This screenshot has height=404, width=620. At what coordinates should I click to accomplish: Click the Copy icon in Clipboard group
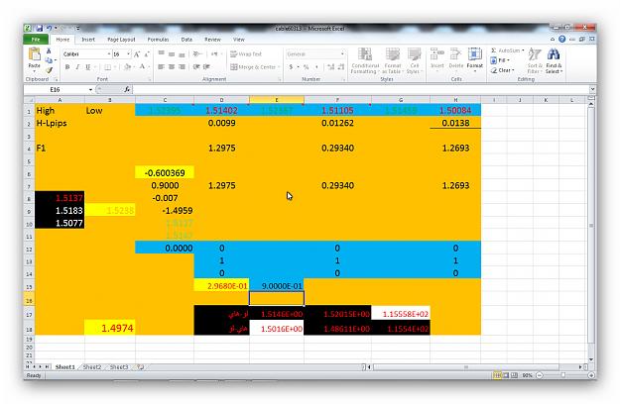point(49,60)
